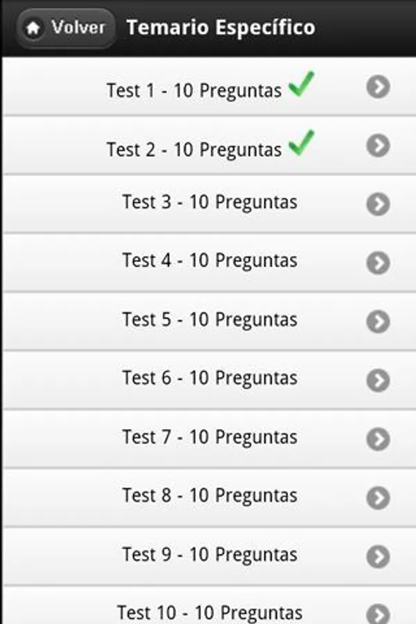Choose Test 9 - 10 Preguntas row
Image resolution: width=416 pixels, height=624 pixels.
[x=209, y=556]
